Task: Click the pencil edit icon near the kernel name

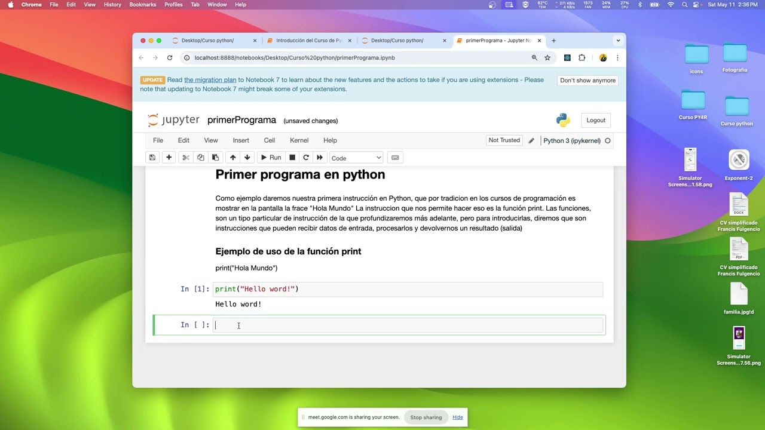Action: click(531, 141)
